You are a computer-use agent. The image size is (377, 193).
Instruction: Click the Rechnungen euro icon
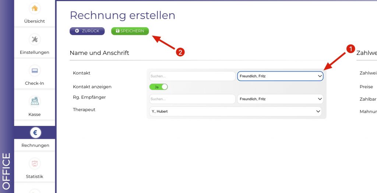(35, 133)
